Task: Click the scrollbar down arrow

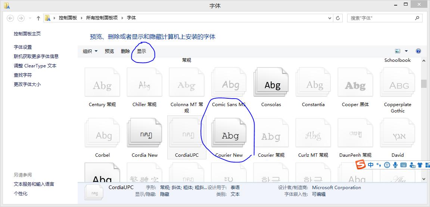Action: coord(424,179)
